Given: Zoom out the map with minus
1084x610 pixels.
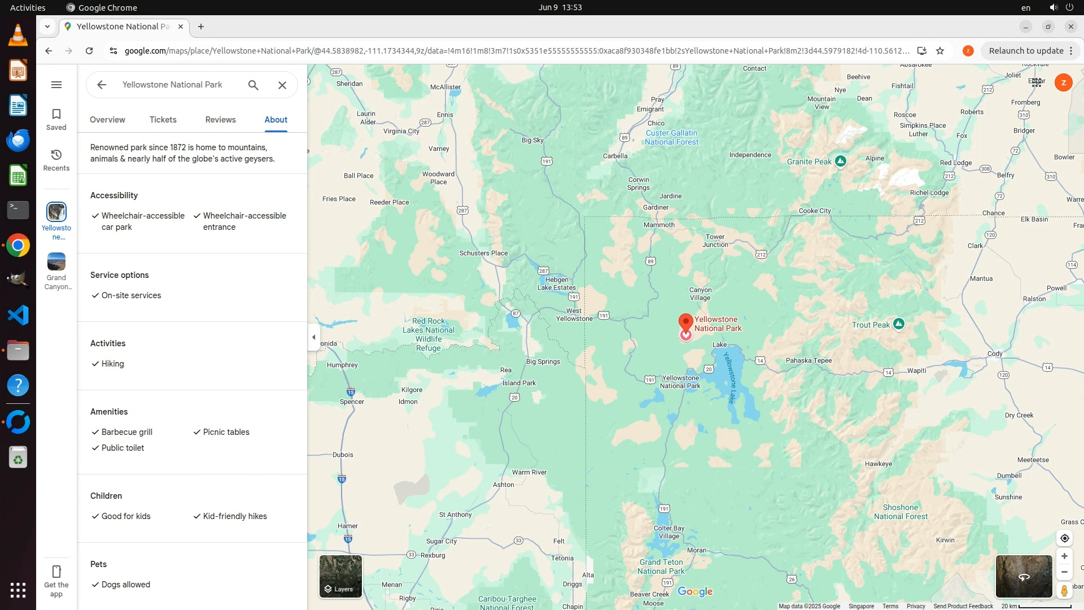Looking at the screenshot, I should (x=1064, y=572).
